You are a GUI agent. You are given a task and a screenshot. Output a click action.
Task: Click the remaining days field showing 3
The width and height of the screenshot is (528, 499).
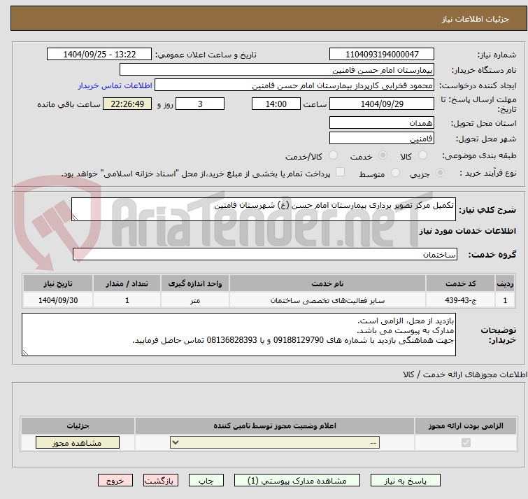pos(200,104)
